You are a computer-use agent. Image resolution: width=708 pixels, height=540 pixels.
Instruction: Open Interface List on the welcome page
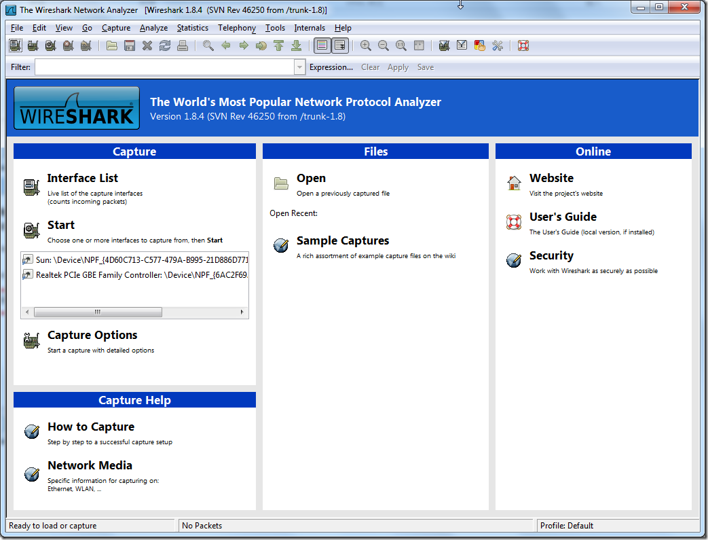83,178
